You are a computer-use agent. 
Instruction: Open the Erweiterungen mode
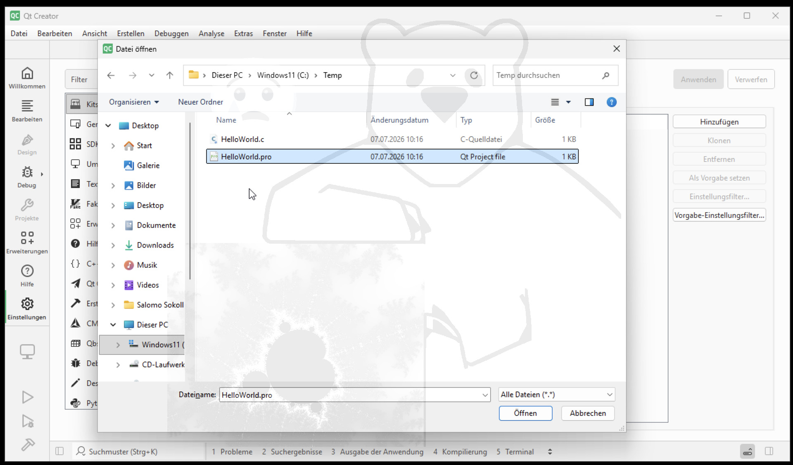27,243
